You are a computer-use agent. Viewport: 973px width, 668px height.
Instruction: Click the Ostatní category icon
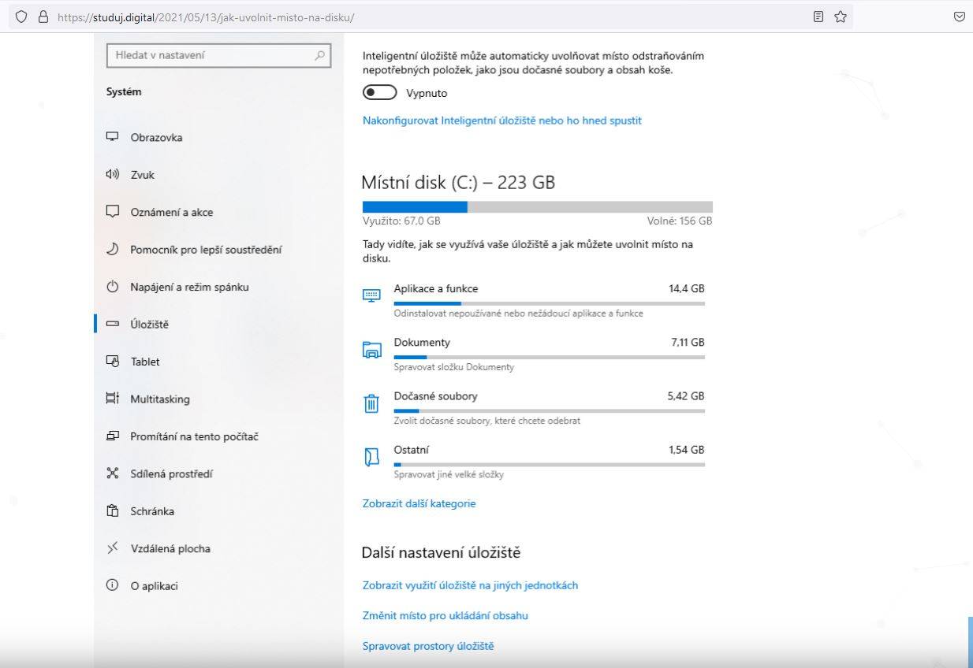(371, 457)
